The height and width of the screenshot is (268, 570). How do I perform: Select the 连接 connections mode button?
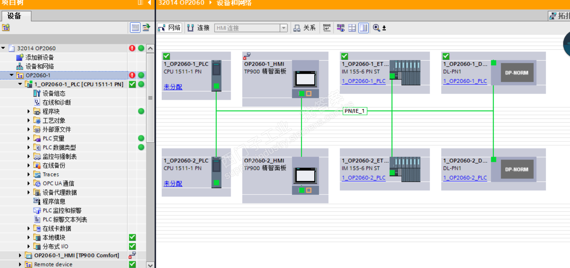click(198, 28)
